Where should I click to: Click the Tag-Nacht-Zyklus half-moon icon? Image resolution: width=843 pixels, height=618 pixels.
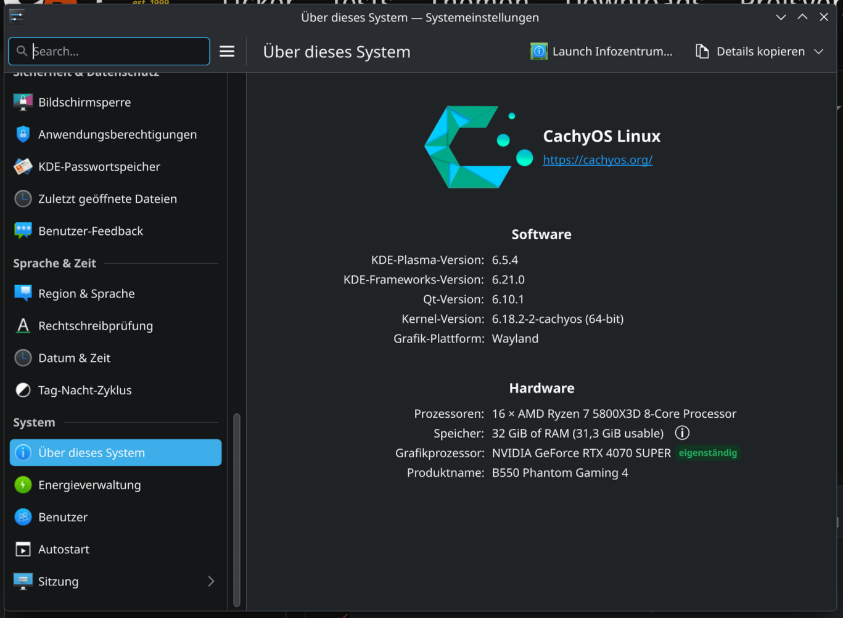(23, 390)
